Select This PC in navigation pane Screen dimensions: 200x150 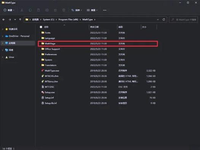18,43
